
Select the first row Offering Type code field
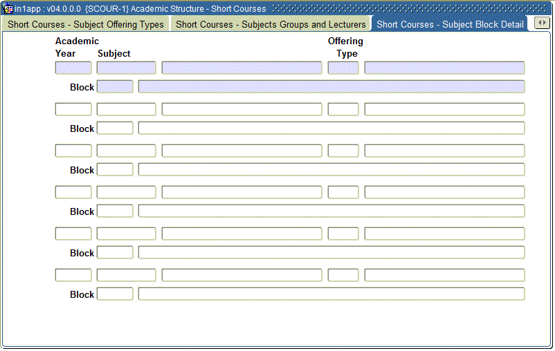(343, 68)
